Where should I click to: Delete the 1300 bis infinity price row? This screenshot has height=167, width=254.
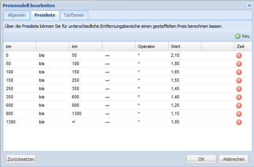click(239, 122)
